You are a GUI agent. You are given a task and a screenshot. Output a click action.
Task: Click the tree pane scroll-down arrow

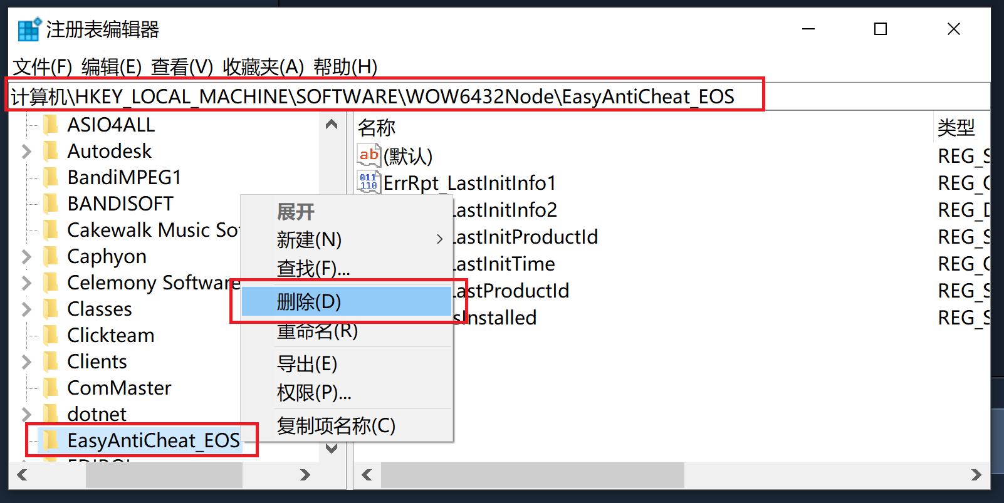(x=332, y=449)
